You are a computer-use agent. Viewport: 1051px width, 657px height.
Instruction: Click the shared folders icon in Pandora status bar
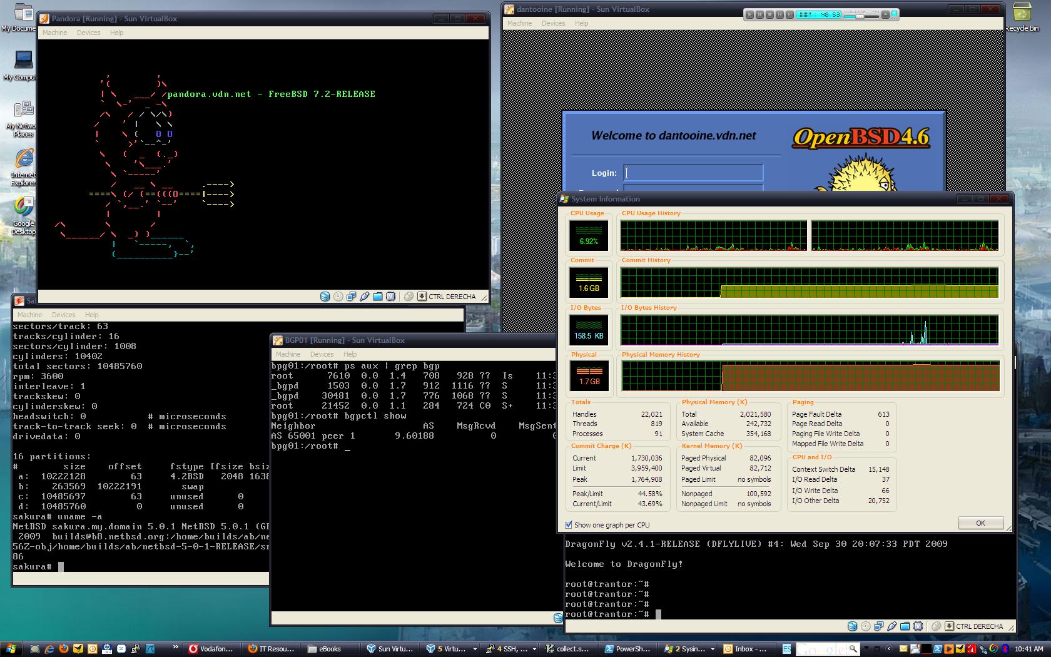(377, 297)
